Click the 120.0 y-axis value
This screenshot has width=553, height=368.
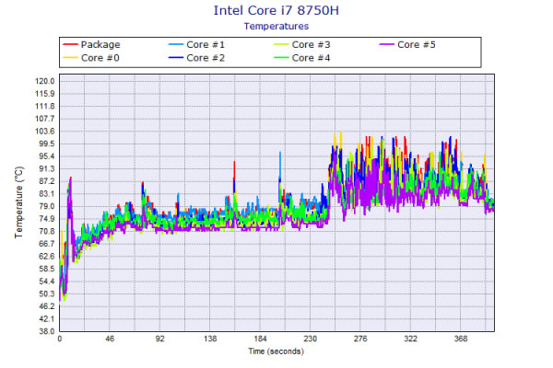[x=45, y=81]
